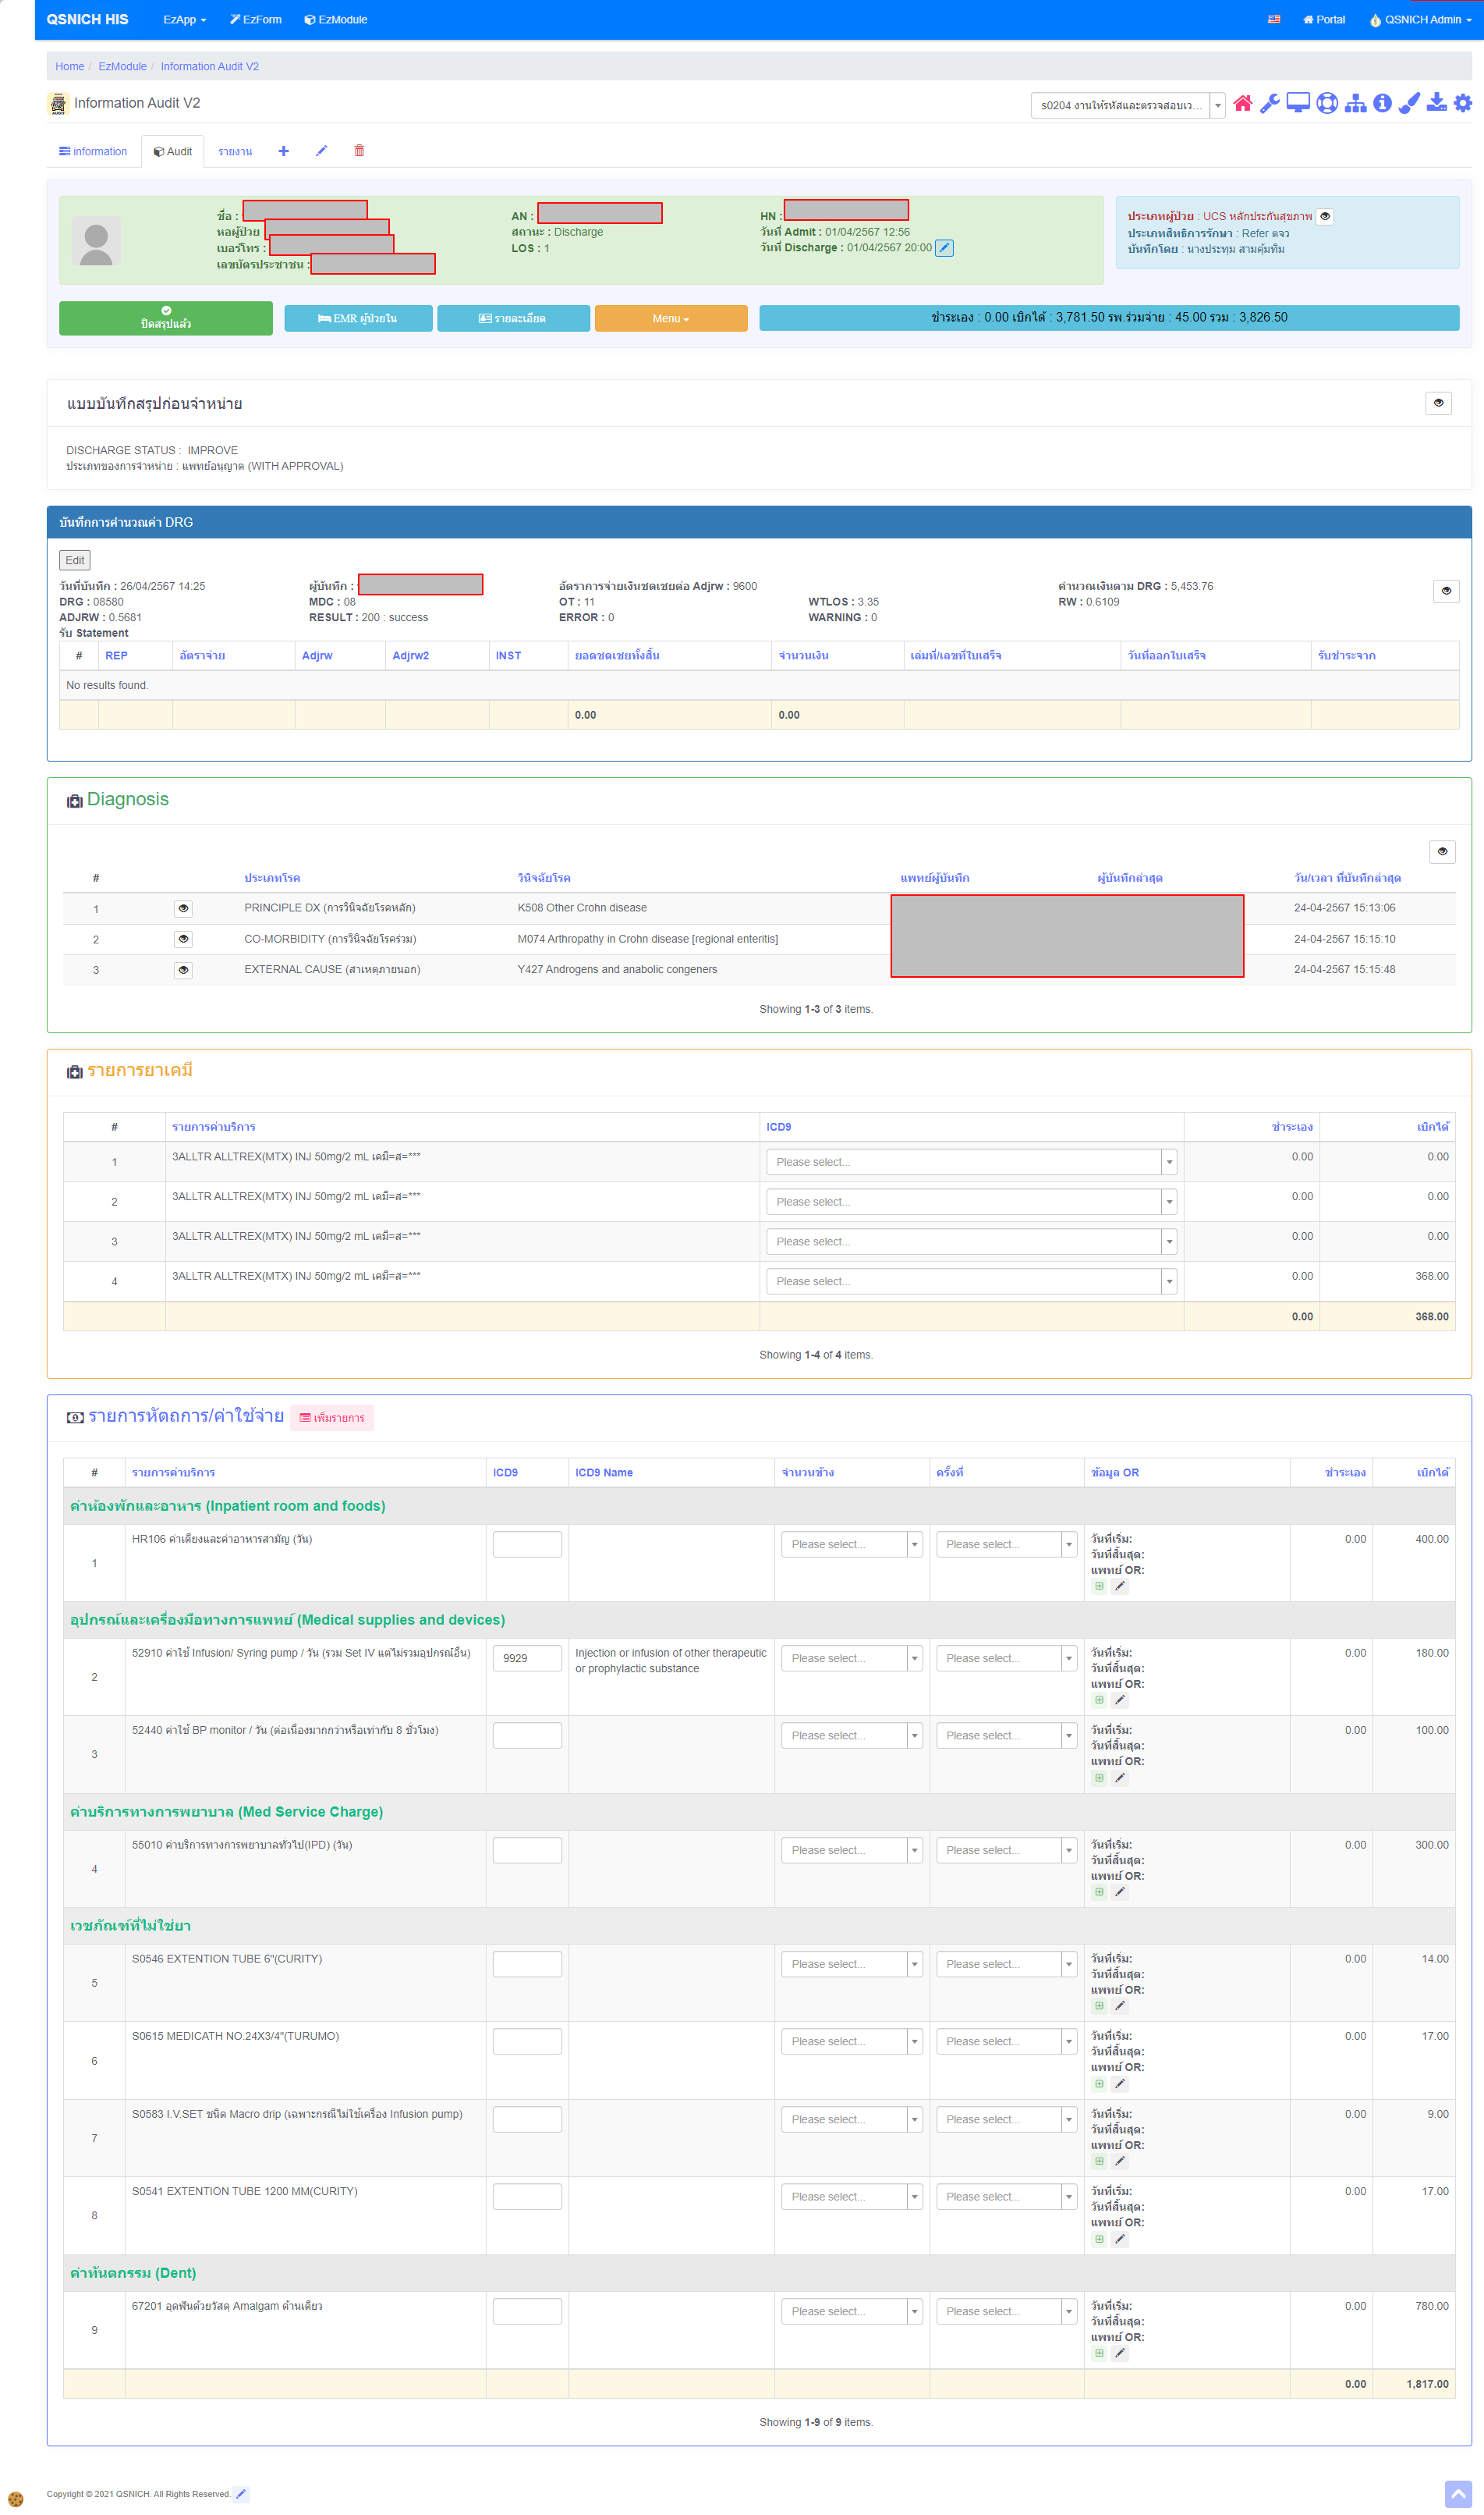The image size is (1484, 2515).
Task: Click the Edit button in DRG panel
Action: (x=75, y=560)
